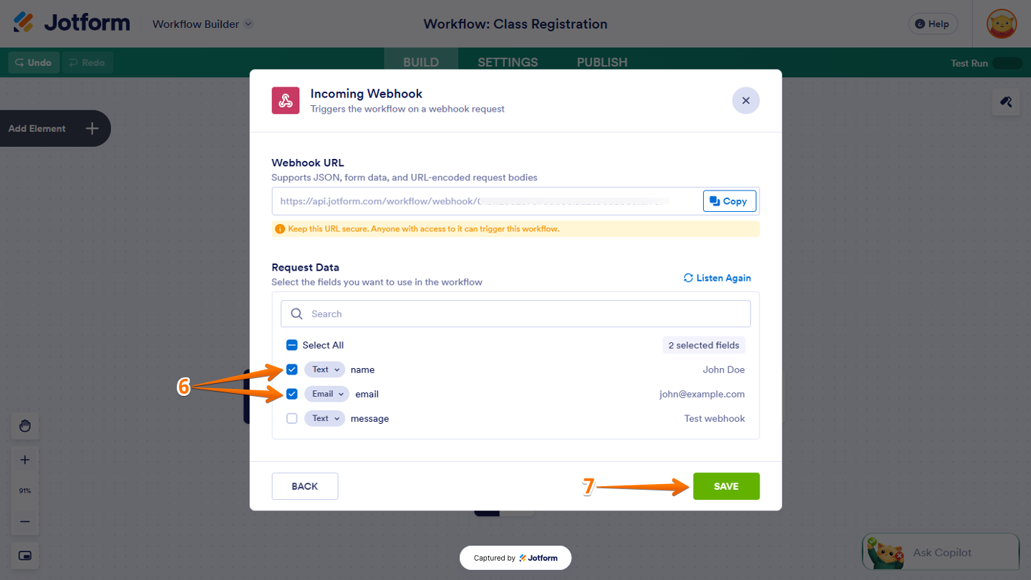Viewport: 1031px width, 580px height.
Task: Open the minimap icon
Action: pos(25,556)
